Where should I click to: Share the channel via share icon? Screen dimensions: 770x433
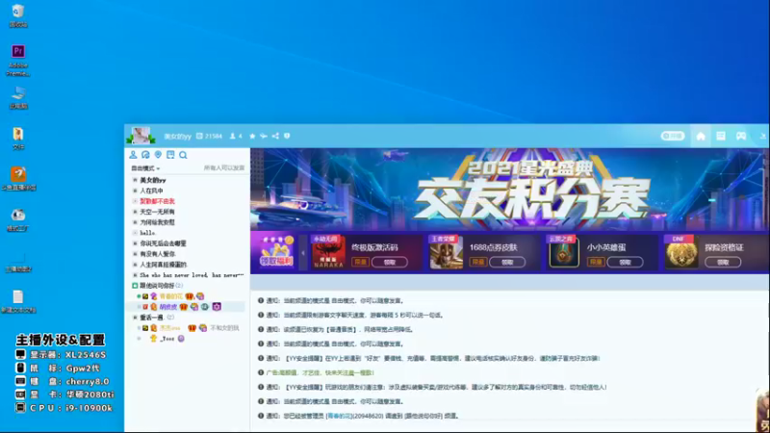(275, 136)
